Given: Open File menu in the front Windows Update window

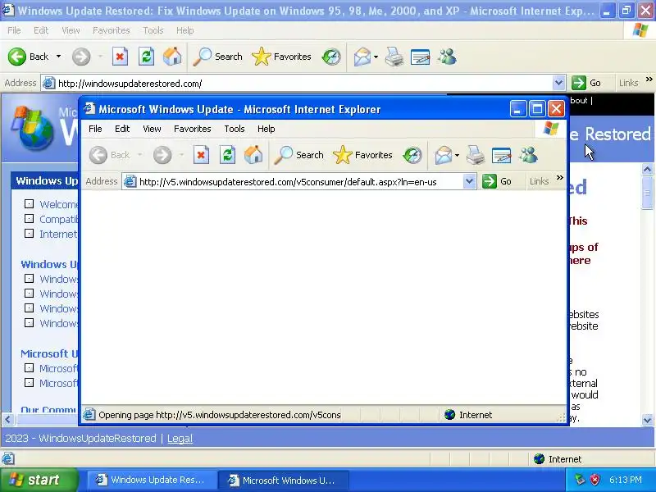Looking at the screenshot, I should [95, 129].
